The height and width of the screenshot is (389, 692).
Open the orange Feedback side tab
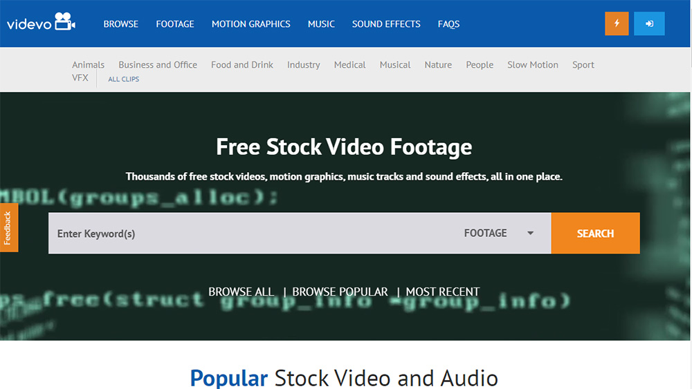coord(8,228)
